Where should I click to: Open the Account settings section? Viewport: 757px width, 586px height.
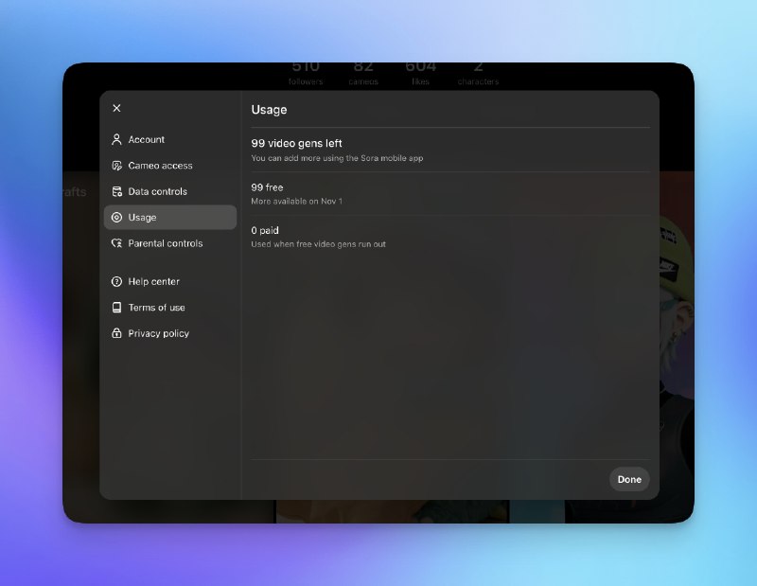point(170,139)
